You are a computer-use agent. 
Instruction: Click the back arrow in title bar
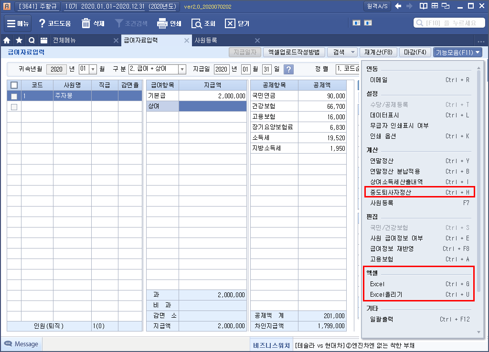[x=398, y=6]
